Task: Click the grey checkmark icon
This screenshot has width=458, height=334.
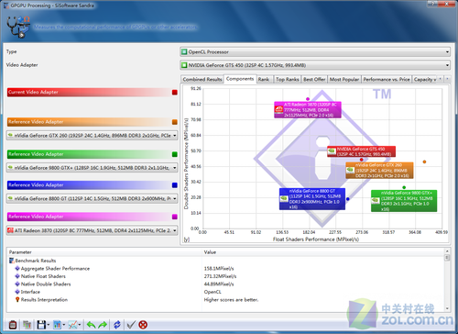Action: point(131,324)
